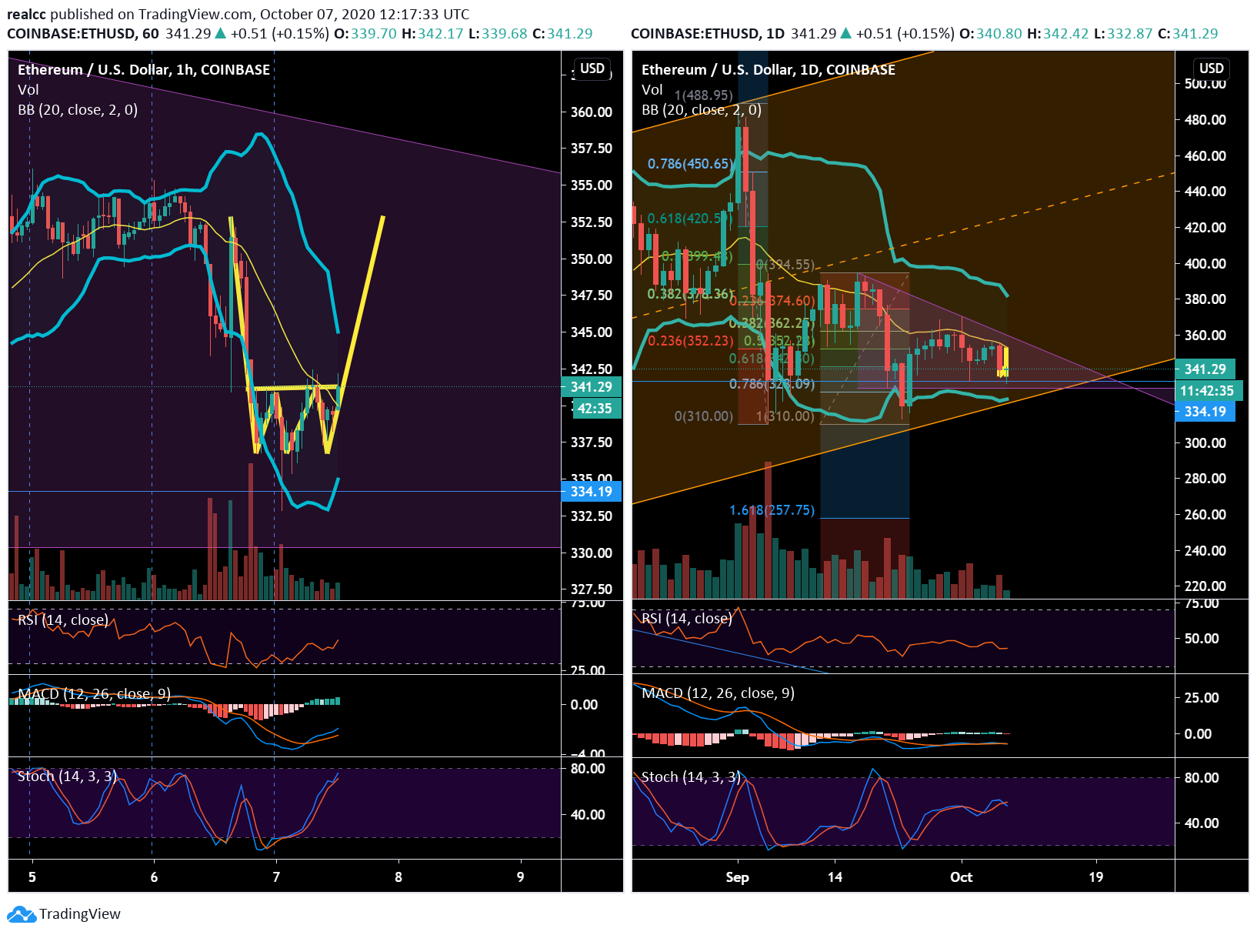Click the 42:35 countdown label on the 1h chart
The width and height of the screenshot is (1257, 935).
click(x=595, y=409)
